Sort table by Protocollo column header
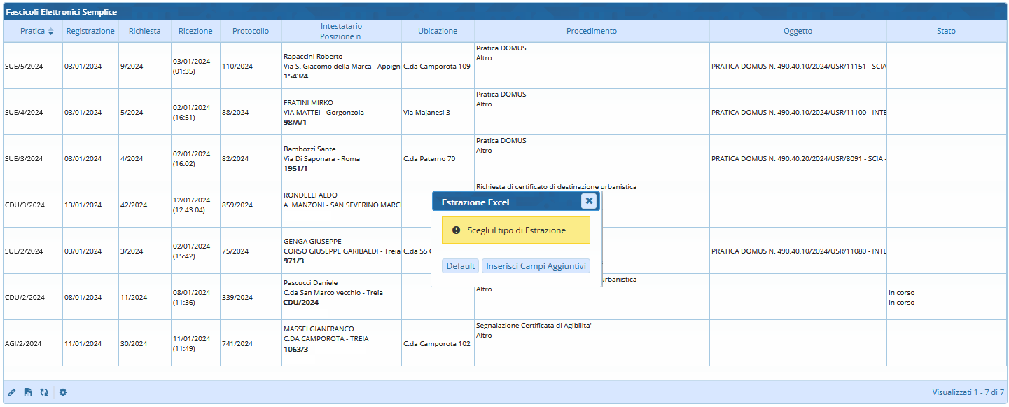The image size is (1009, 407). tap(251, 31)
